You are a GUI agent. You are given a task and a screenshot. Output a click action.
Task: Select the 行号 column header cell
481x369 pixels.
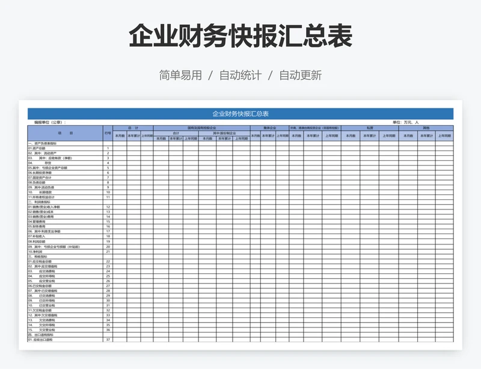(x=108, y=134)
